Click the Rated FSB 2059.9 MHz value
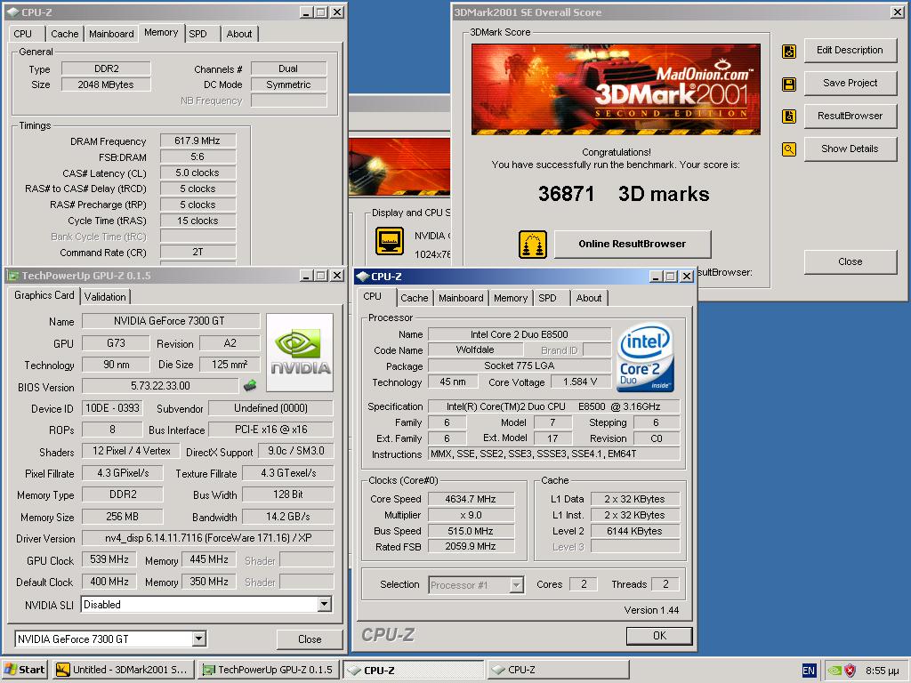 pos(471,547)
